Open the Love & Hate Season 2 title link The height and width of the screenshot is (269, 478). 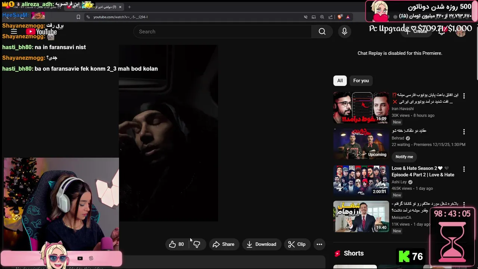click(423, 171)
